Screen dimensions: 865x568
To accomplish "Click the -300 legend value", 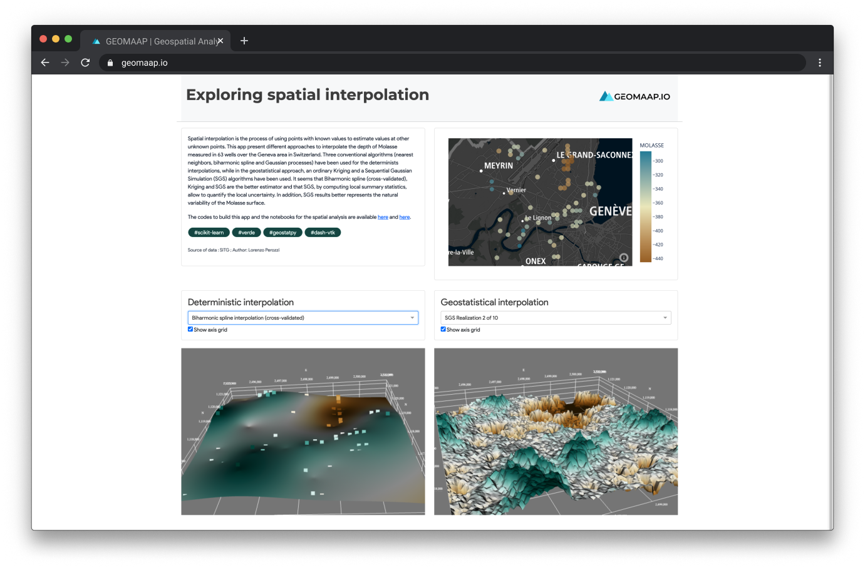I will [658, 161].
